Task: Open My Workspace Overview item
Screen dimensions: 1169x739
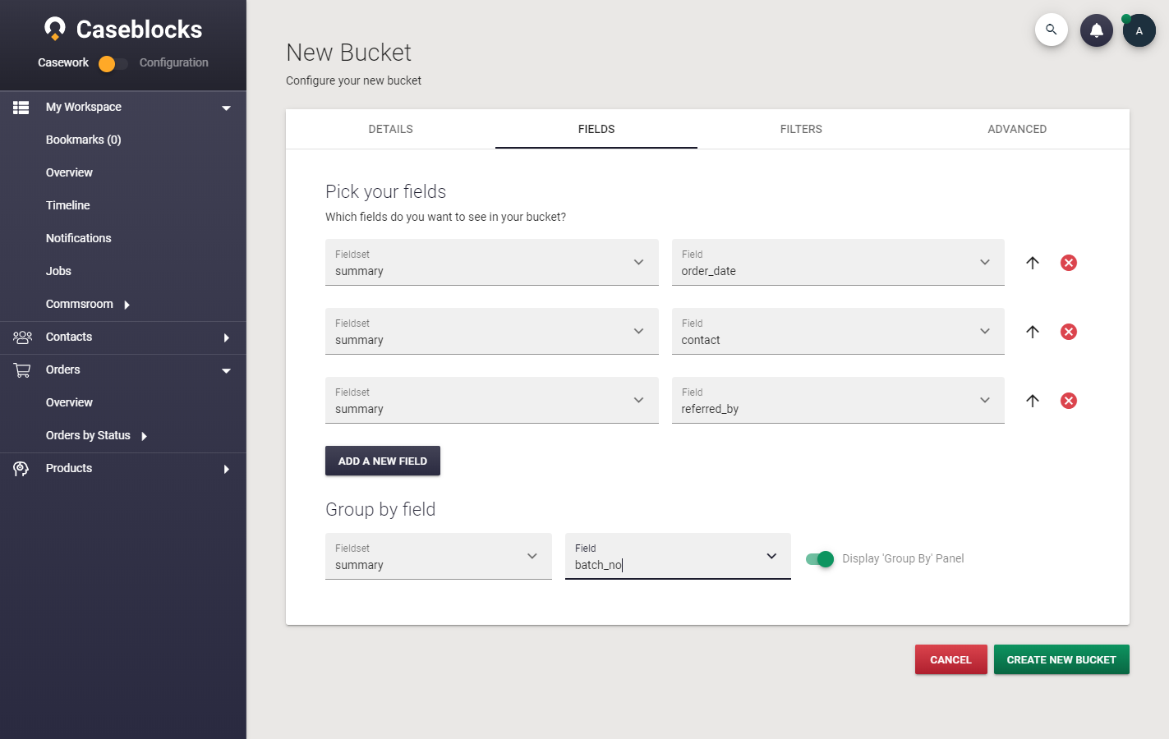Action: 69,172
